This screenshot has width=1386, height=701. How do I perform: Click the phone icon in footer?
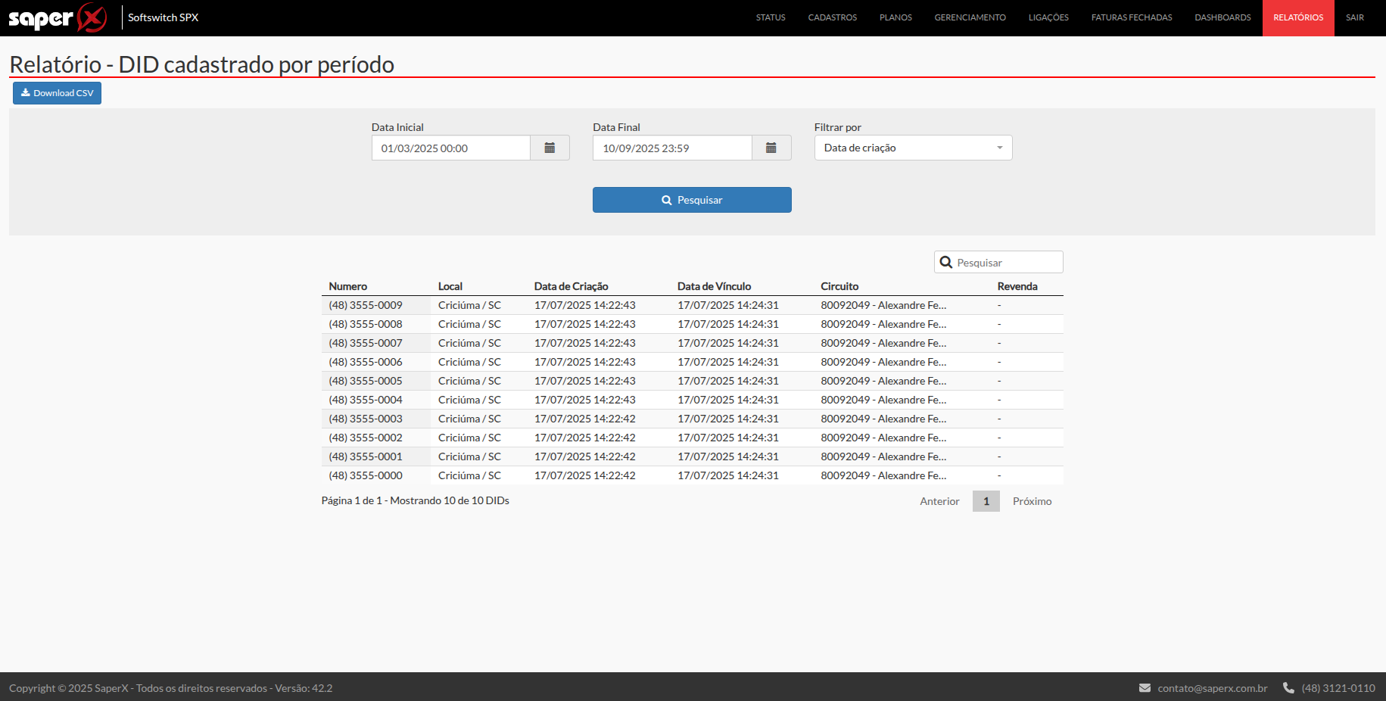point(1288,688)
